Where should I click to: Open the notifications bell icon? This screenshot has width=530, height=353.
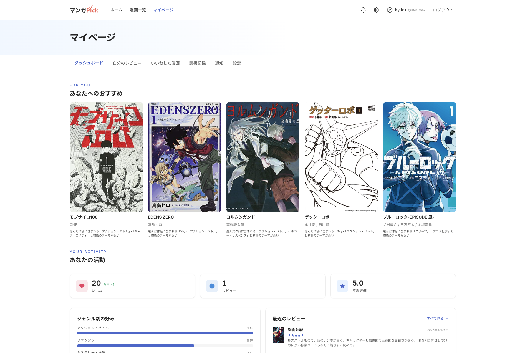tap(363, 10)
